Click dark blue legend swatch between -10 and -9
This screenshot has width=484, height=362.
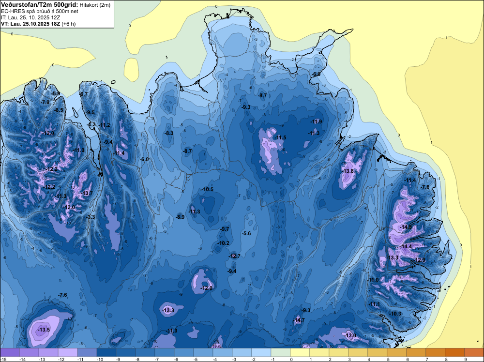pyautogui.click(x=106, y=352)
